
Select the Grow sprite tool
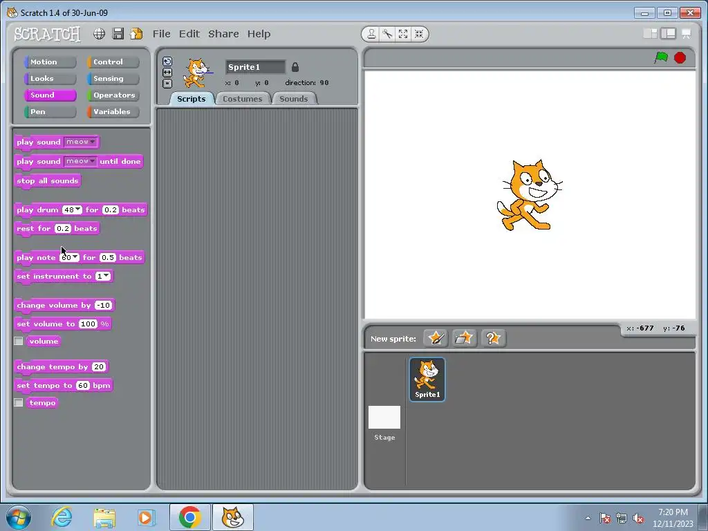[403, 34]
